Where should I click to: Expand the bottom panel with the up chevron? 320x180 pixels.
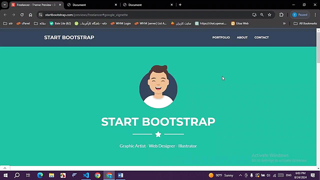click(5, 168)
